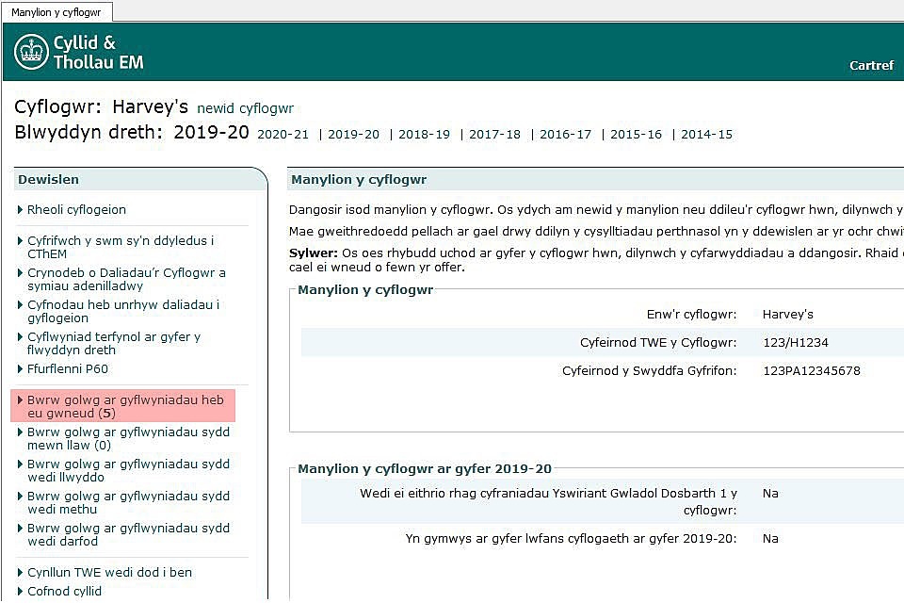Viewport: 904px width, 603px height.
Task: View 'gyflwyniadau sydd mewn llaw (0)'
Action: pos(128,438)
